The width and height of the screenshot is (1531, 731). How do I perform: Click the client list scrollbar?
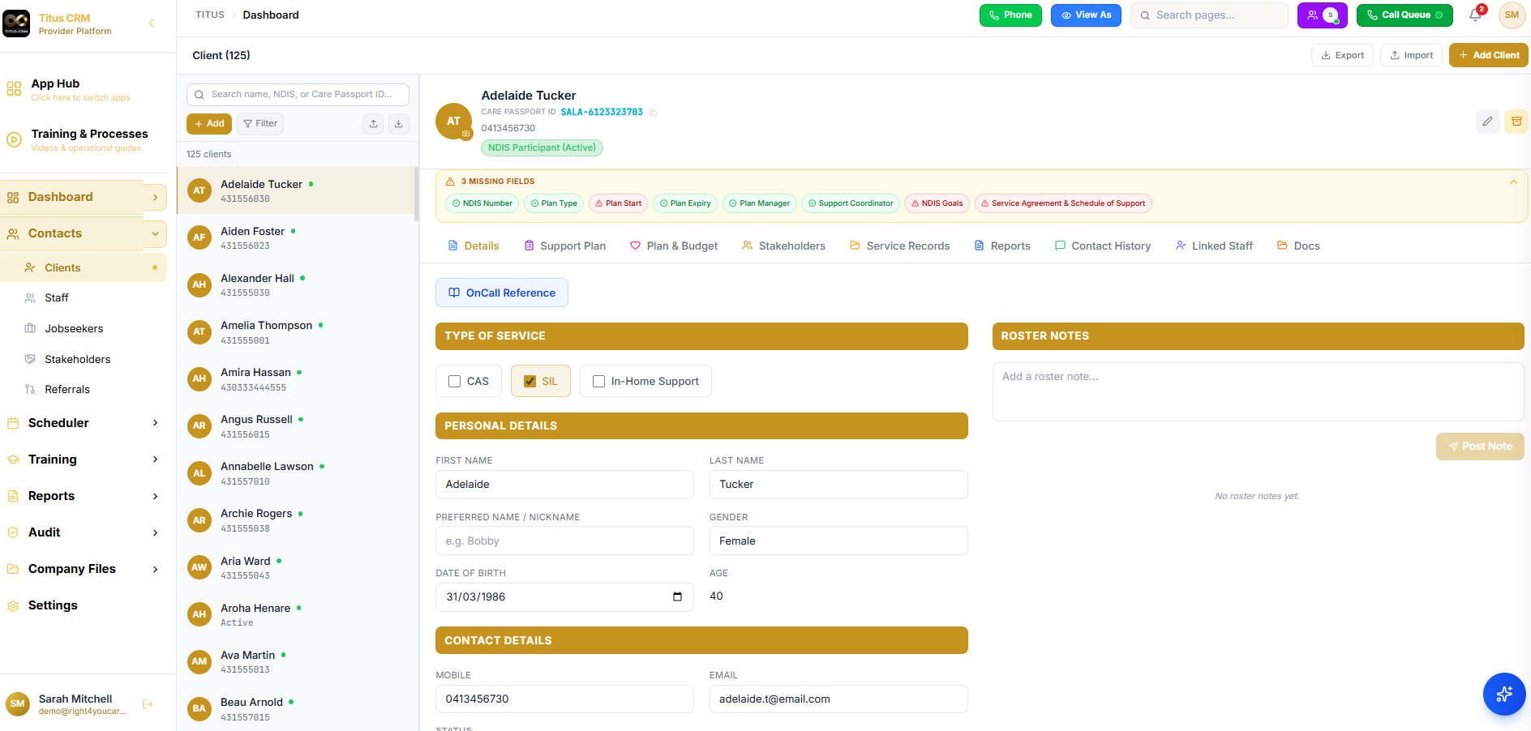pyautogui.click(x=416, y=195)
